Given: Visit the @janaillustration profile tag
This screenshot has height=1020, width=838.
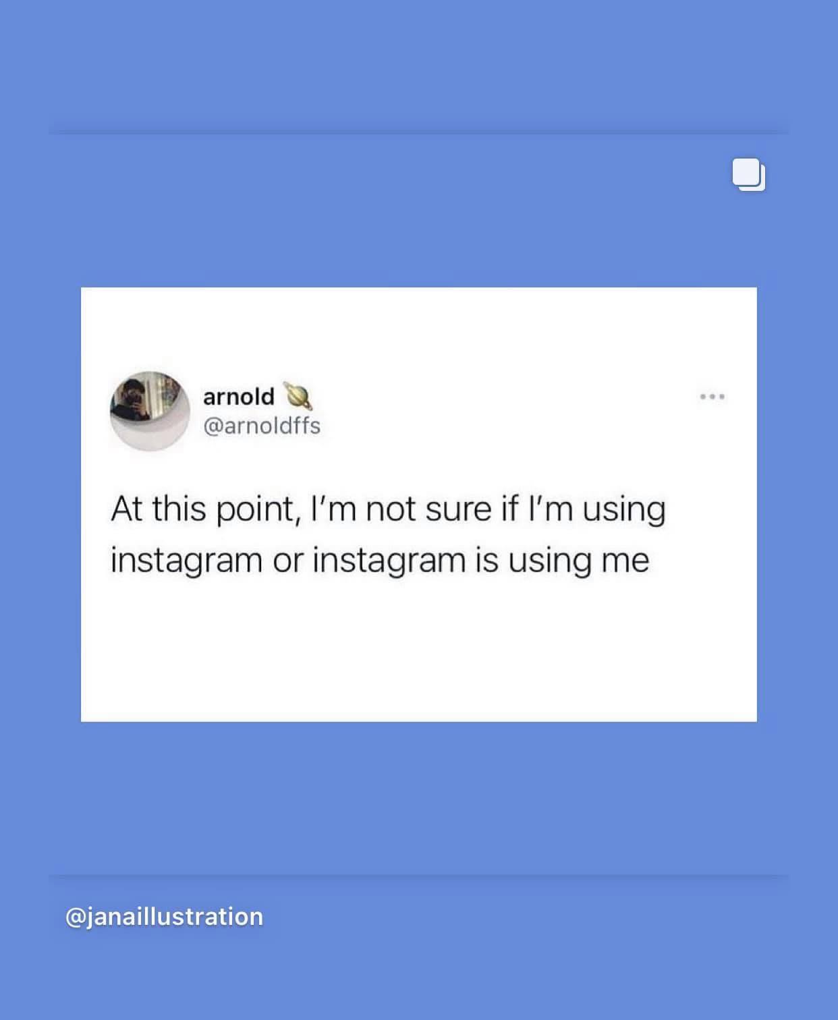Looking at the screenshot, I should tap(164, 916).
